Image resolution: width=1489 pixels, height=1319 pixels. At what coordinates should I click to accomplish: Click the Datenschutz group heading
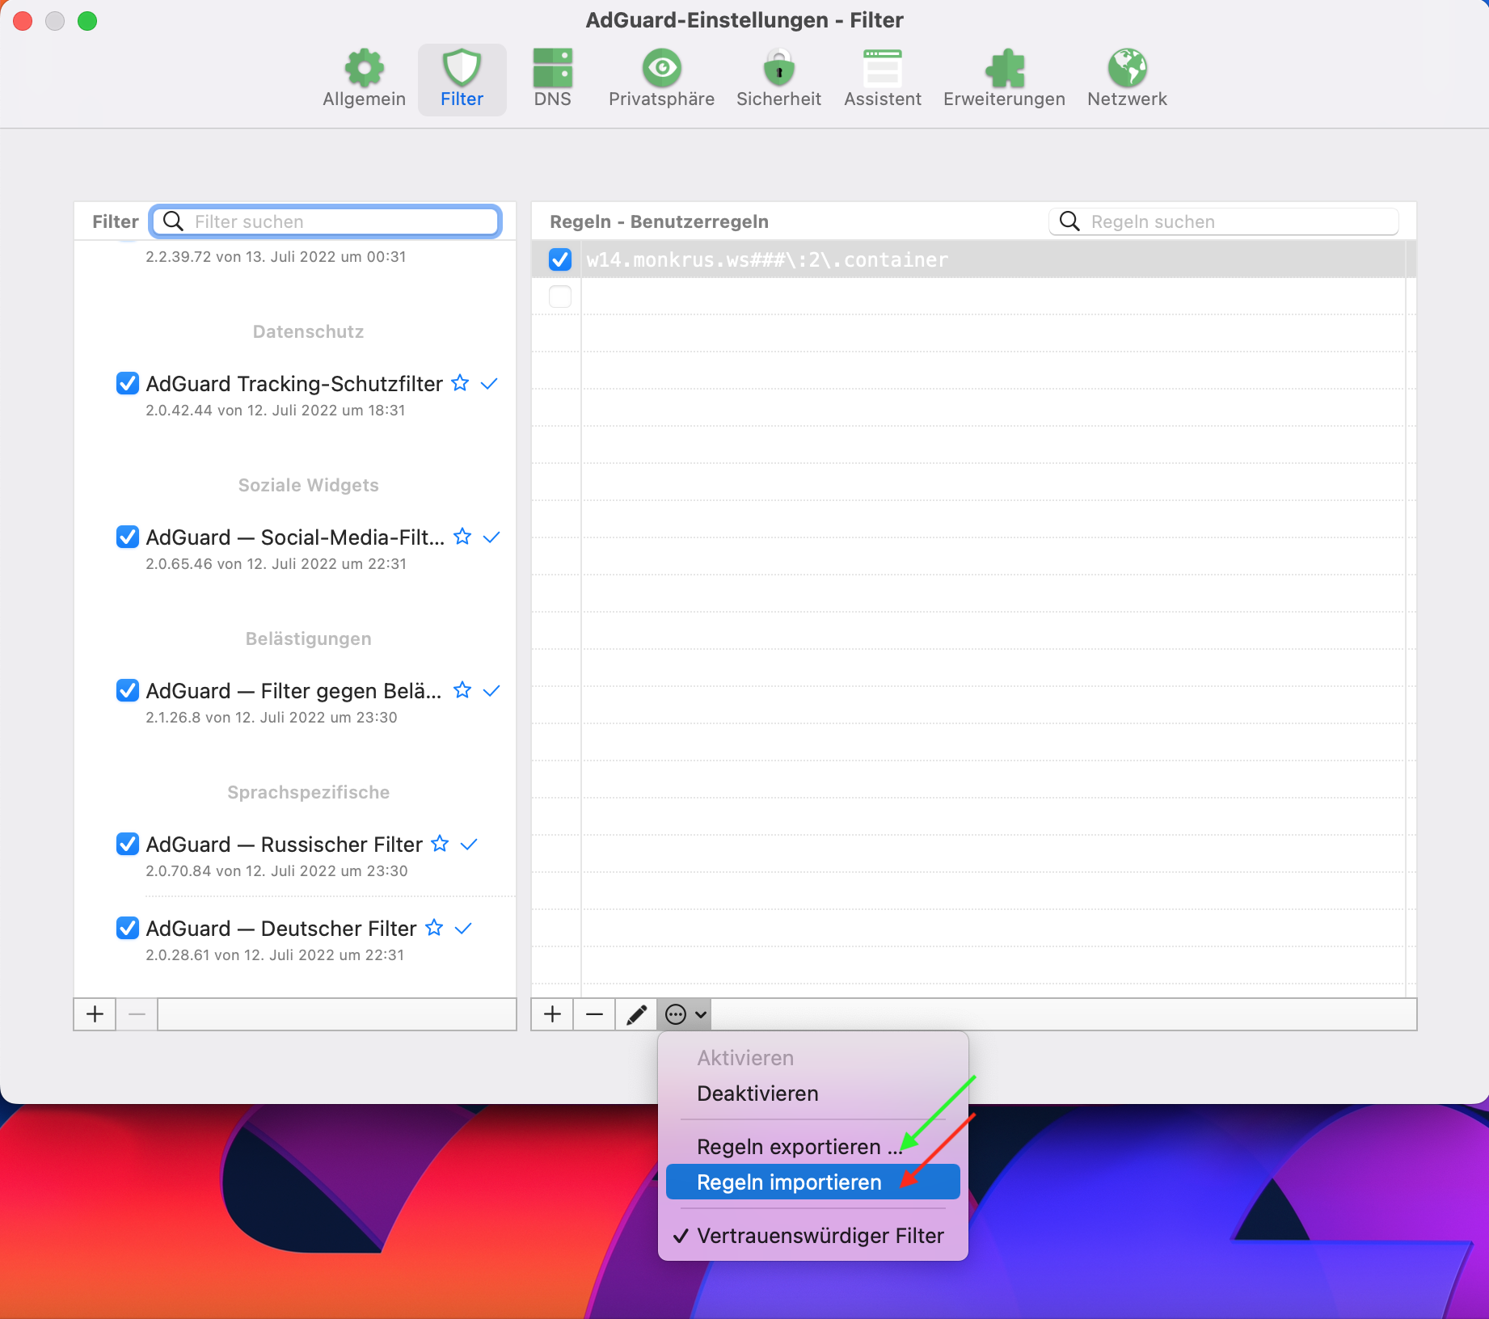308,331
